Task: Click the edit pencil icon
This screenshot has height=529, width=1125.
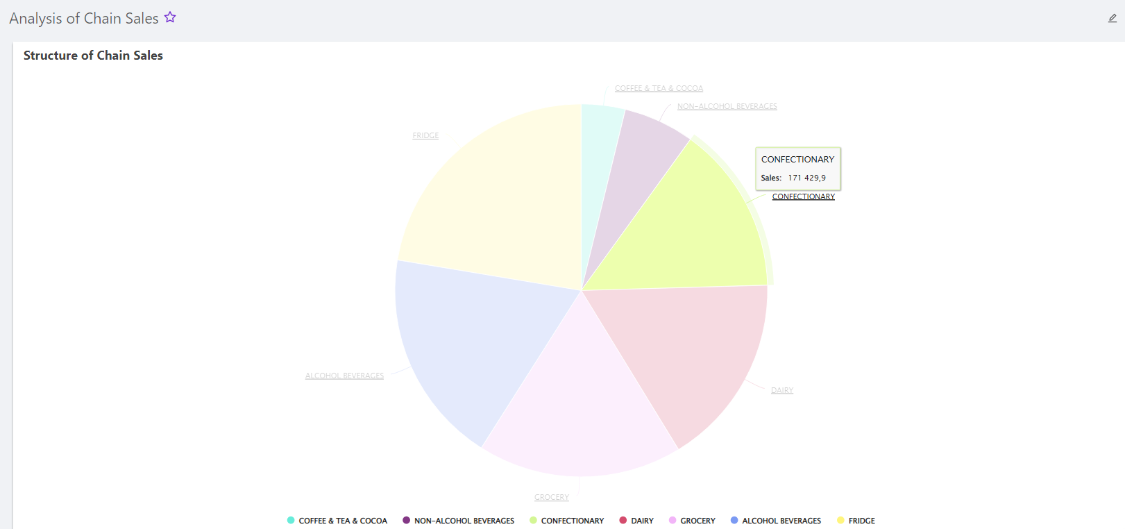Action: pos(1112,19)
